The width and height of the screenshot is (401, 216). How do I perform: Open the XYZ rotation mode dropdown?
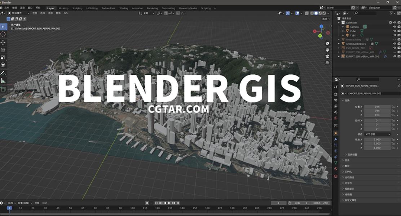pyautogui.click(x=377, y=134)
